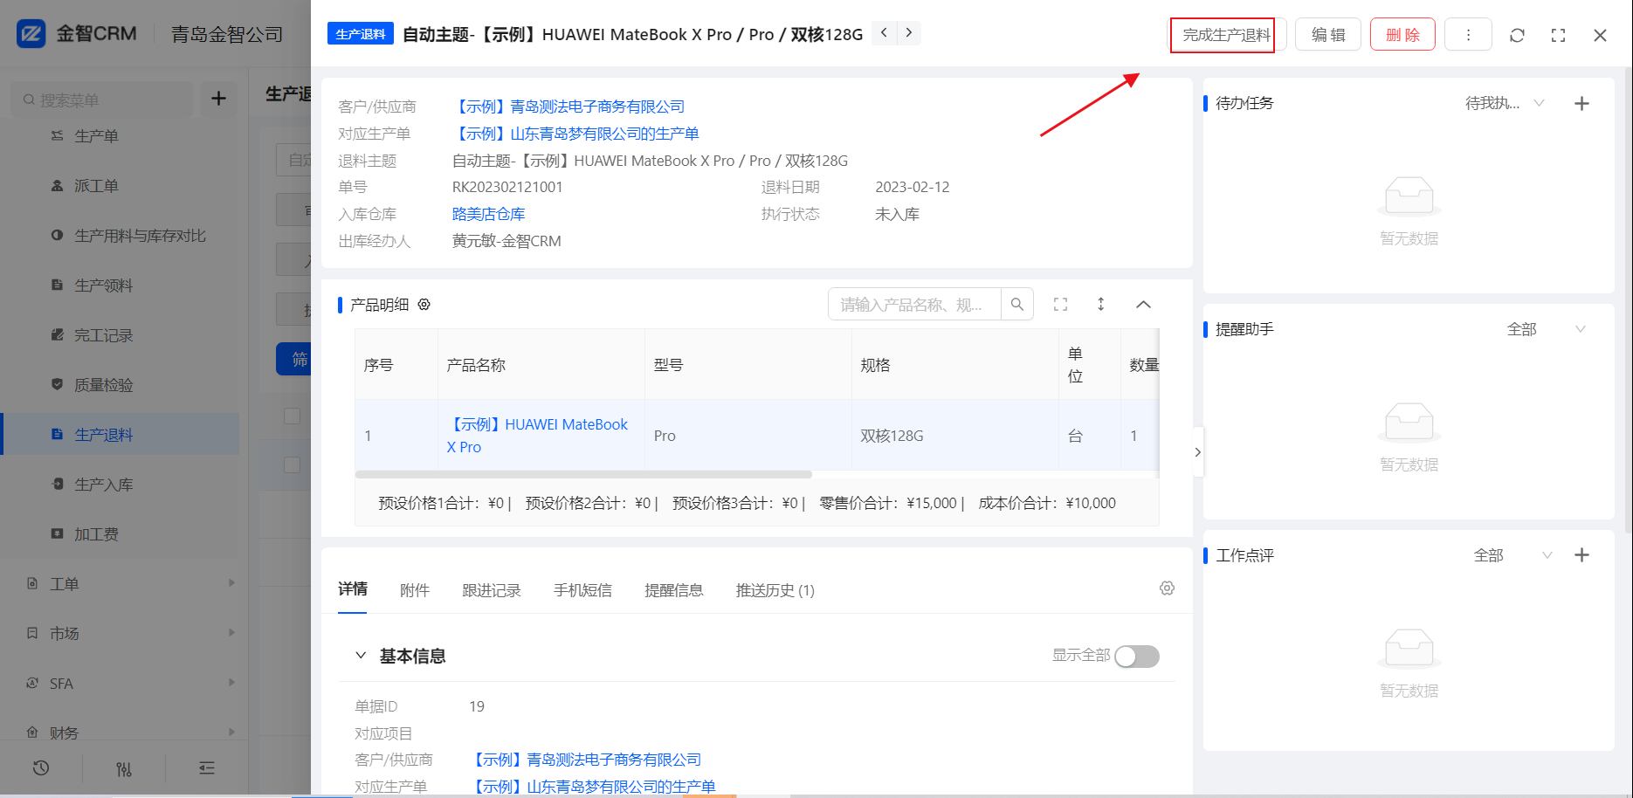Screen dimensions: 1633x798
Task: Check the first list row checkbox behind panel
Action: [x=292, y=416]
